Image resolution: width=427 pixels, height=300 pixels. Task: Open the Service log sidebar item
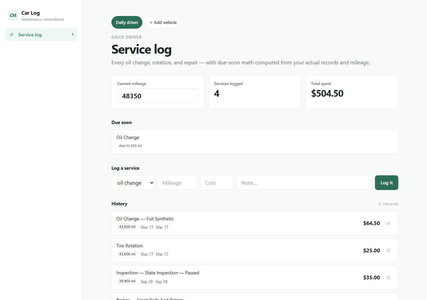point(41,35)
